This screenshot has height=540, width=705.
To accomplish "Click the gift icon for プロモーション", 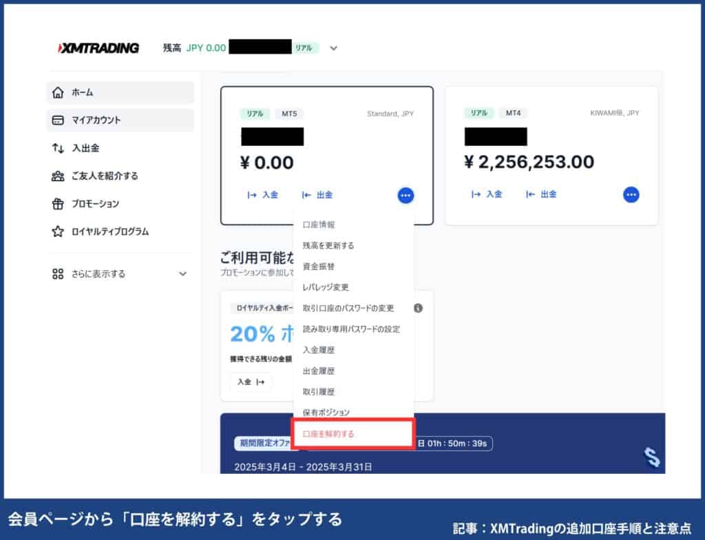I will pos(58,204).
